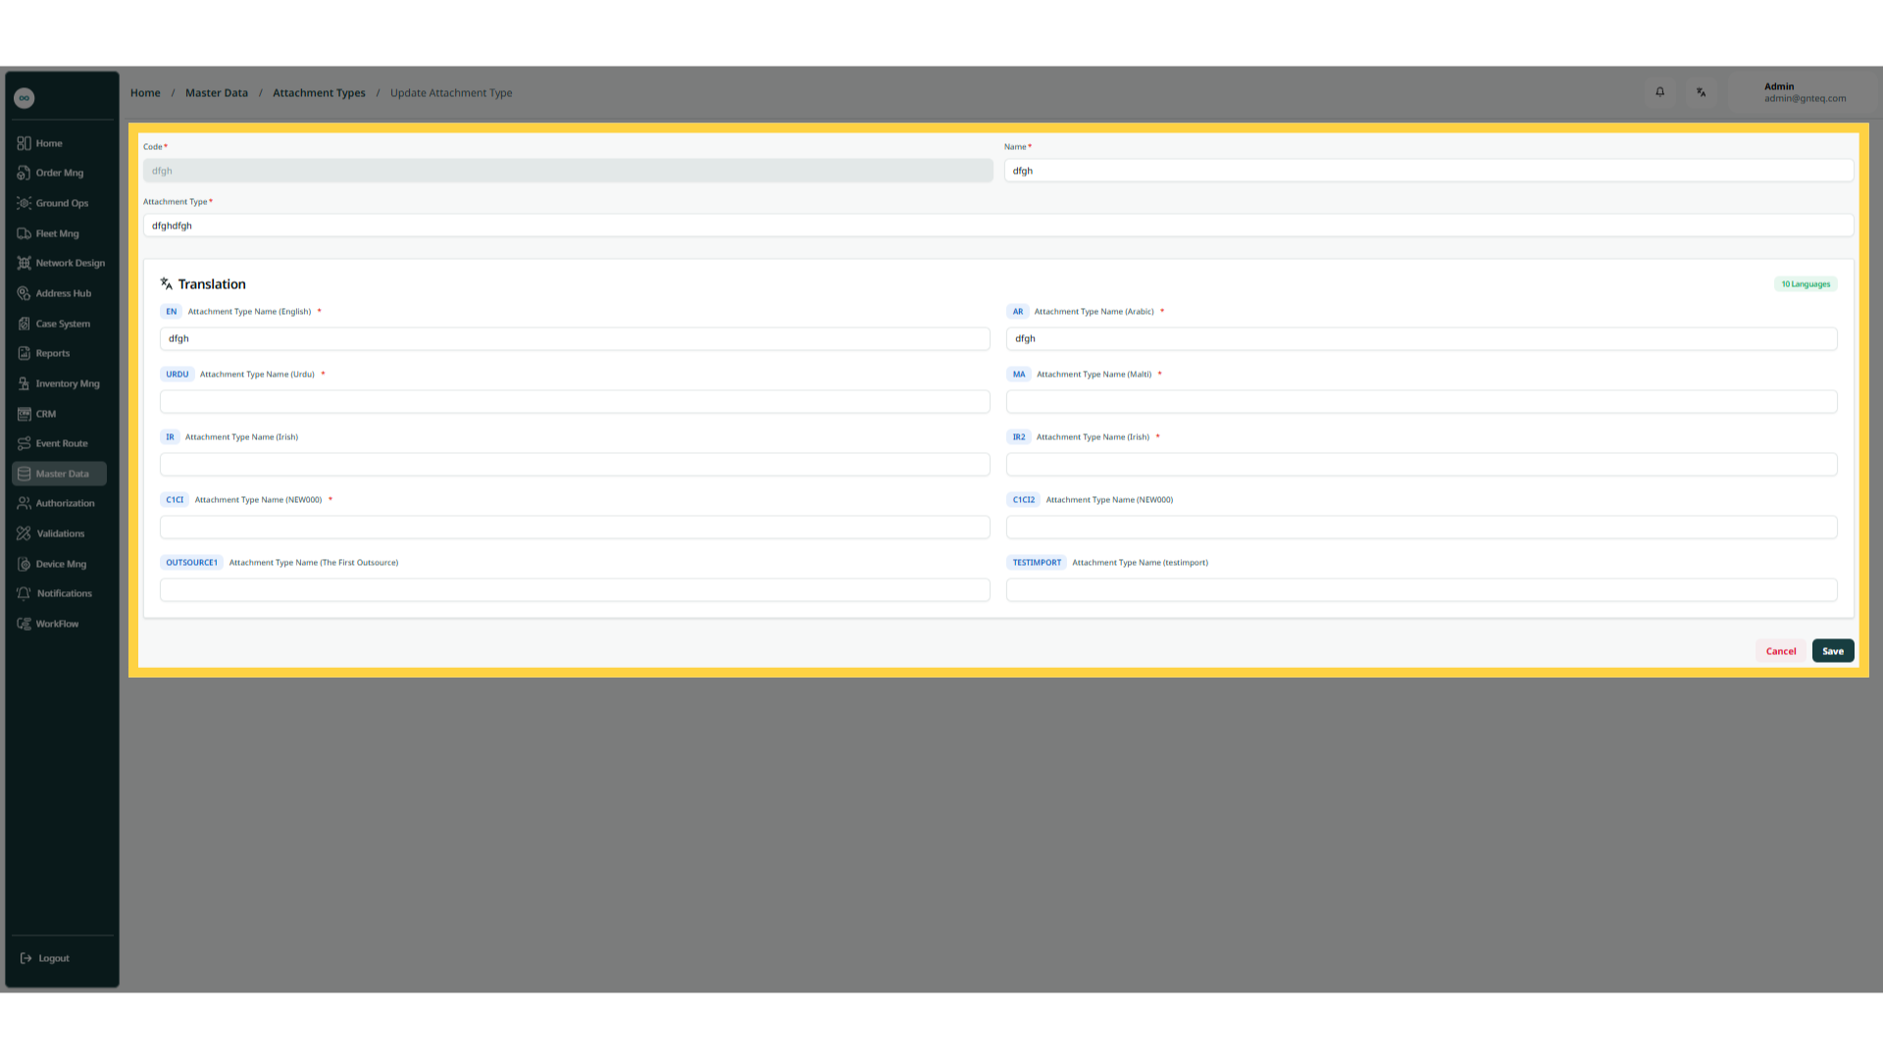Click the AR language tag
This screenshot has width=1883, height=1059.
point(1017,312)
